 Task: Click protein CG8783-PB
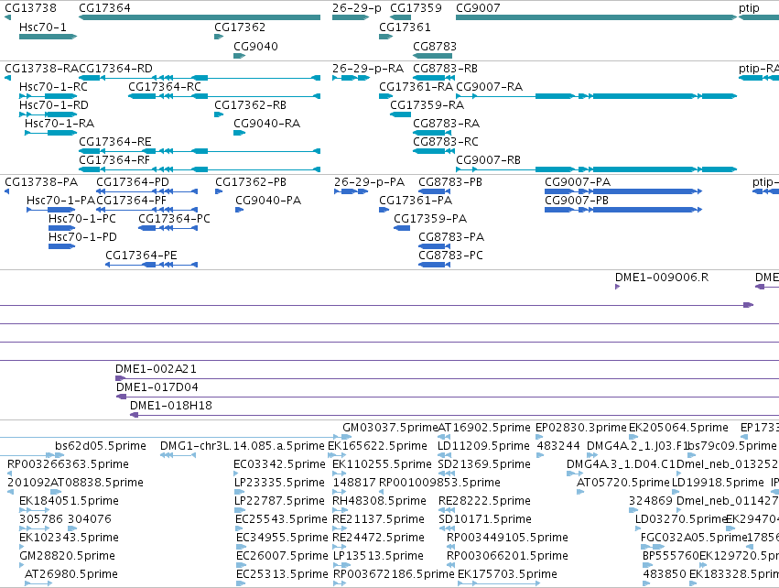pos(434,191)
